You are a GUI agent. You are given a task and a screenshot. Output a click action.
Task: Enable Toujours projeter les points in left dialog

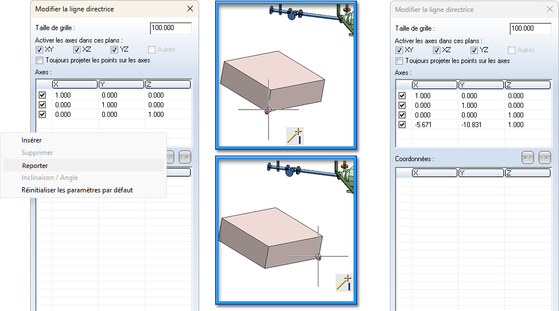coord(39,60)
